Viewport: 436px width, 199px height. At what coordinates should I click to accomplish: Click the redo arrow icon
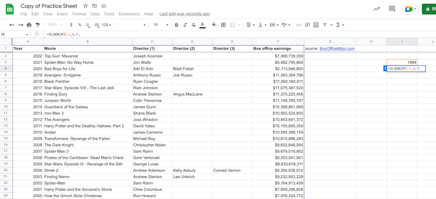[20, 25]
